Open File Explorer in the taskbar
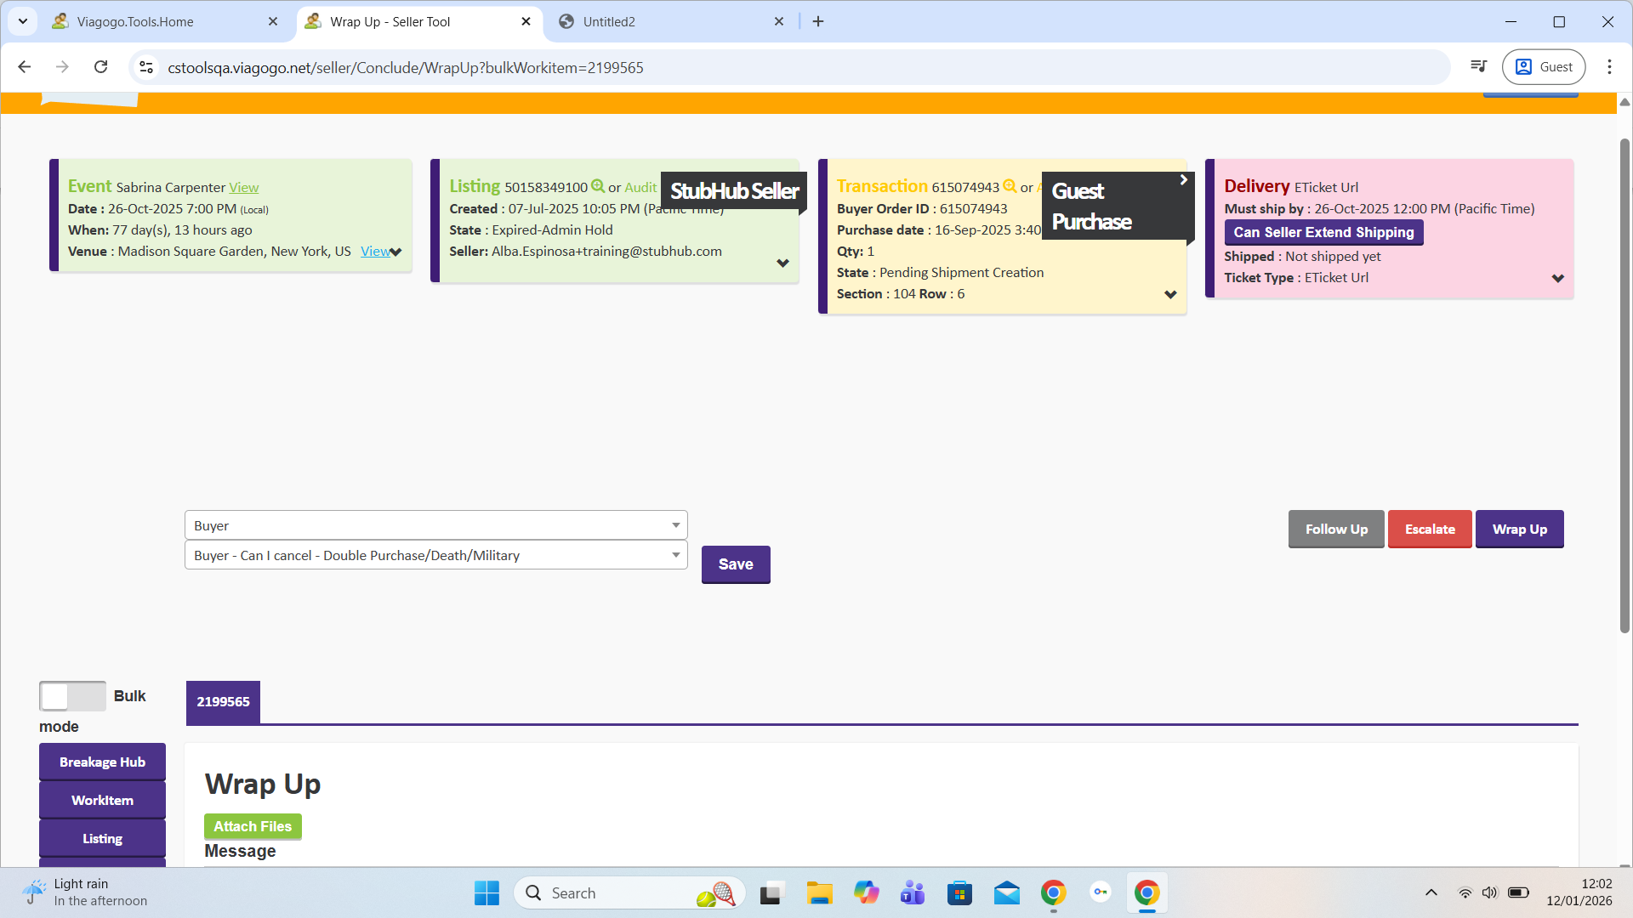The image size is (1633, 918). point(819,893)
